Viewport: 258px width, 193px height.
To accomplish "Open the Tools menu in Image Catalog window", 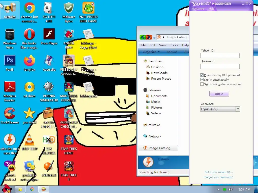I will pos(174,45).
